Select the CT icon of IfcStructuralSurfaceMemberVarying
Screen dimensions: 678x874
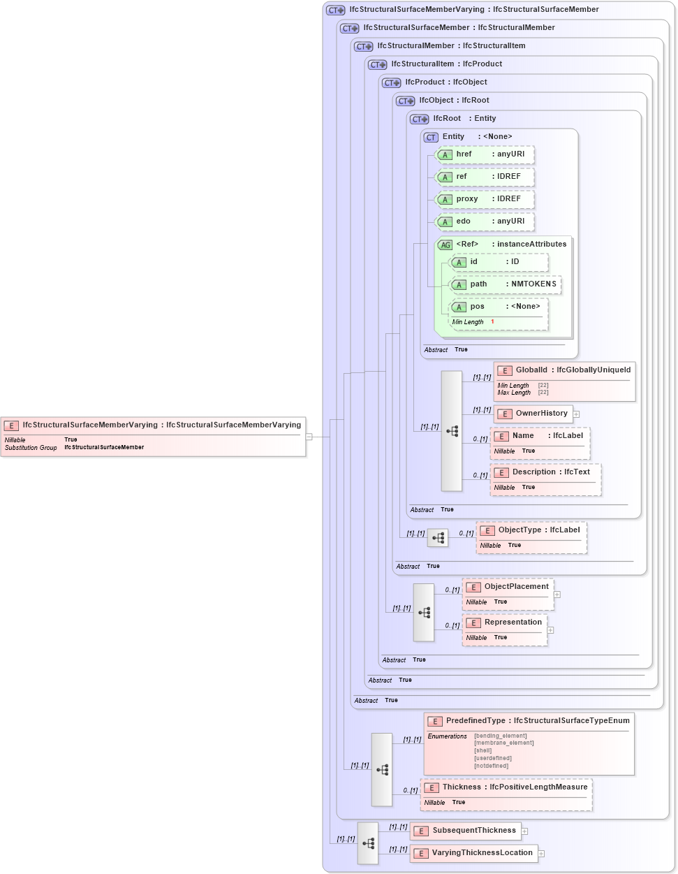coord(334,10)
